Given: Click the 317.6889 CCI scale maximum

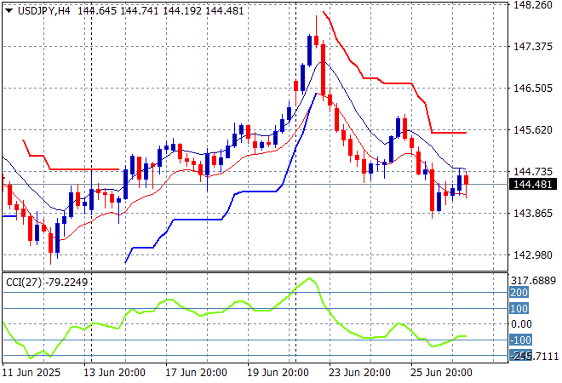Looking at the screenshot, I should 533,281.
